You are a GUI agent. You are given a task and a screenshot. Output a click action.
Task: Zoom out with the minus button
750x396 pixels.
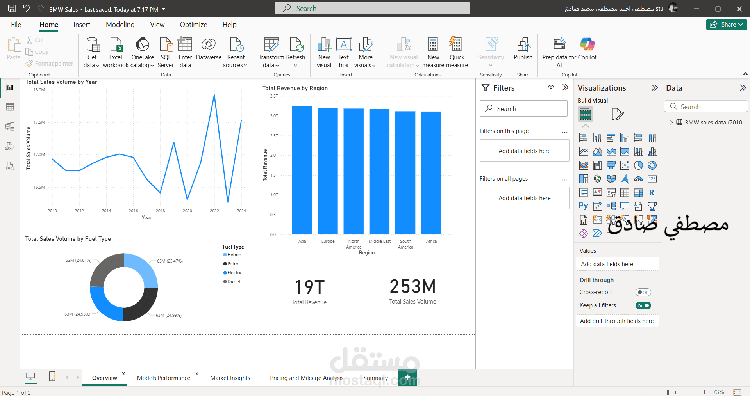[x=648, y=392]
